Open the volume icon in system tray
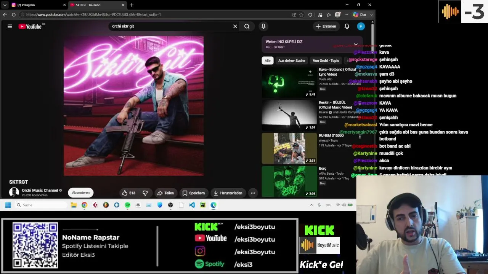 pyautogui.click(x=344, y=205)
